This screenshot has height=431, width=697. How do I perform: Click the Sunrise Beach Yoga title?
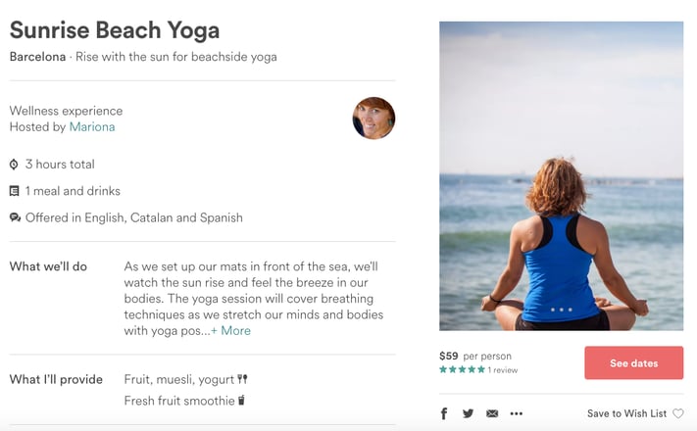point(115,30)
